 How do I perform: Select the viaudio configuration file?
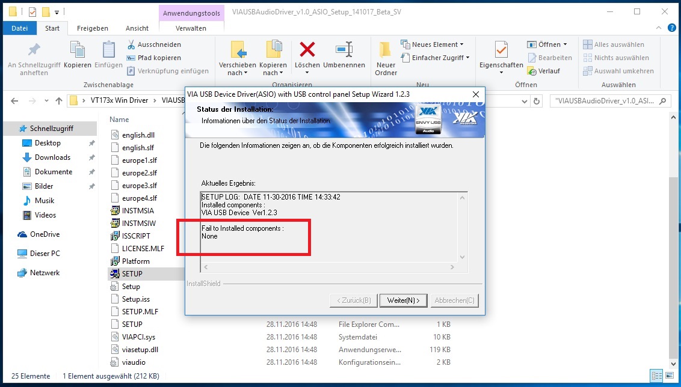point(134,362)
